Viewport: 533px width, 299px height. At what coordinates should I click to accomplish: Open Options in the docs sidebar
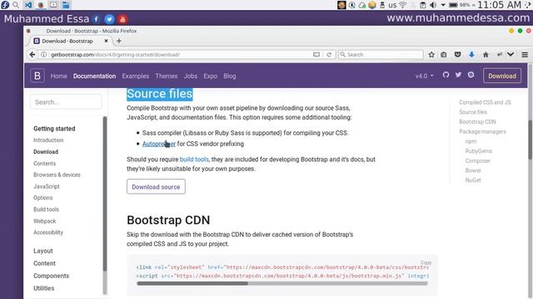pos(42,198)
